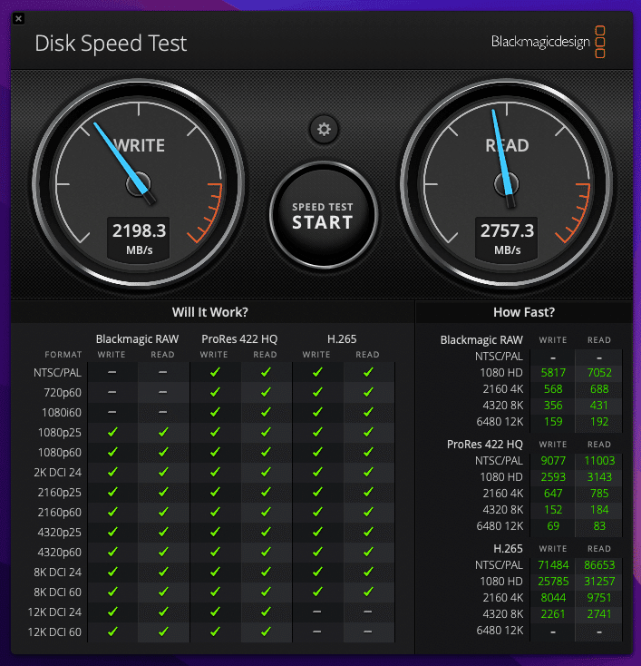Image resolution: width=641 pixels, height=666 pixels.
Task: Click Blackmagic RAW 4320 8K read value 431
Action: [599, 406]
